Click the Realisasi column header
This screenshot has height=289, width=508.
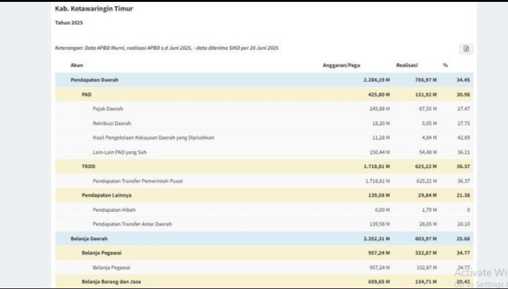tap(407, 65)
